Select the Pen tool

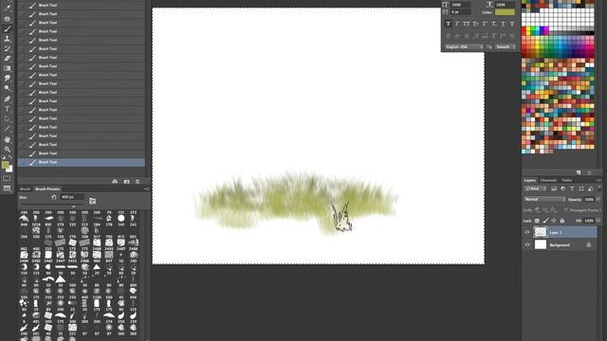point(7,99)
